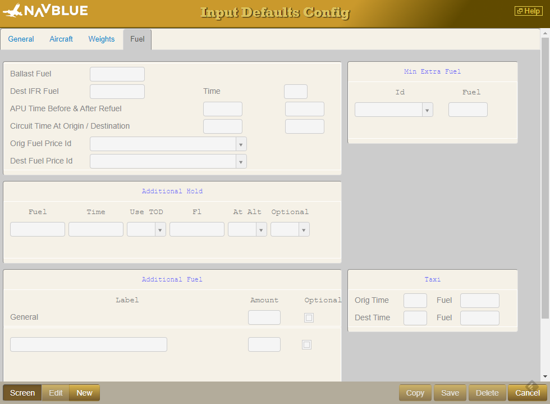Click the Save button
Viewport: 550px width, 404px height.
click(450, 392)
